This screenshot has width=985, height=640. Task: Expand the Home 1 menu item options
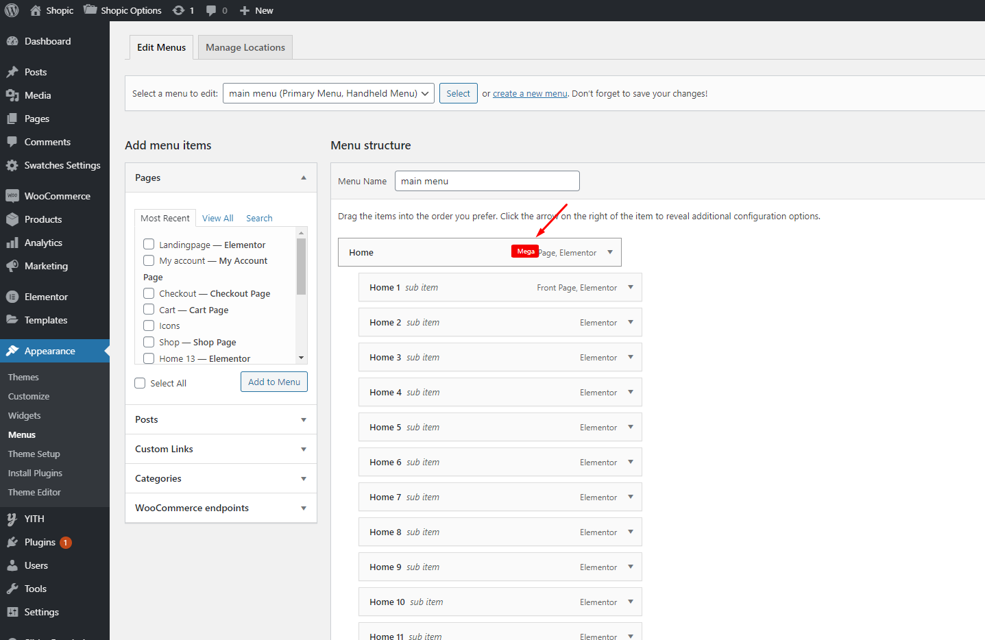pos(631,287)
